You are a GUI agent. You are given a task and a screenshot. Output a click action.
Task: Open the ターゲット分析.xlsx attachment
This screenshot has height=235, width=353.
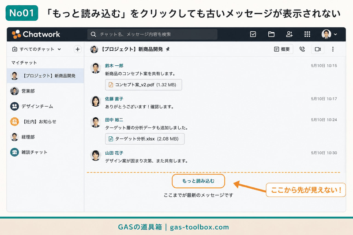click(145, 139)
